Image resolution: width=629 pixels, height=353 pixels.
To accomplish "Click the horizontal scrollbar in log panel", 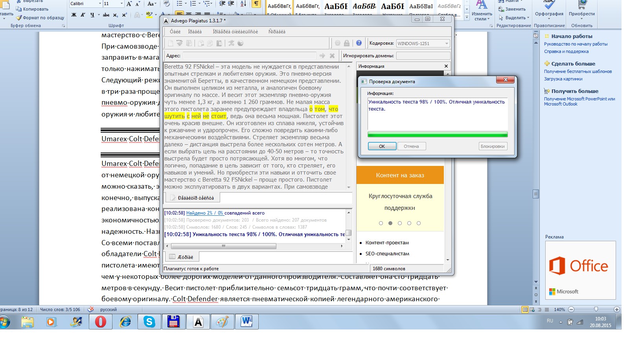I will (224, 246).
